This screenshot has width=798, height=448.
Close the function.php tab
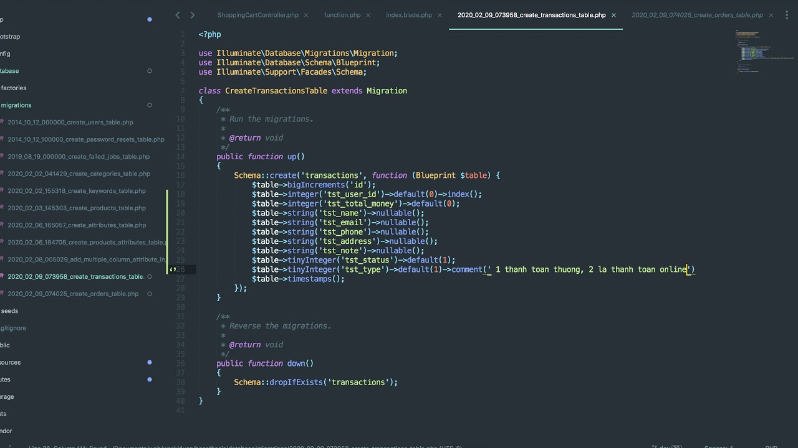(367, 15)
